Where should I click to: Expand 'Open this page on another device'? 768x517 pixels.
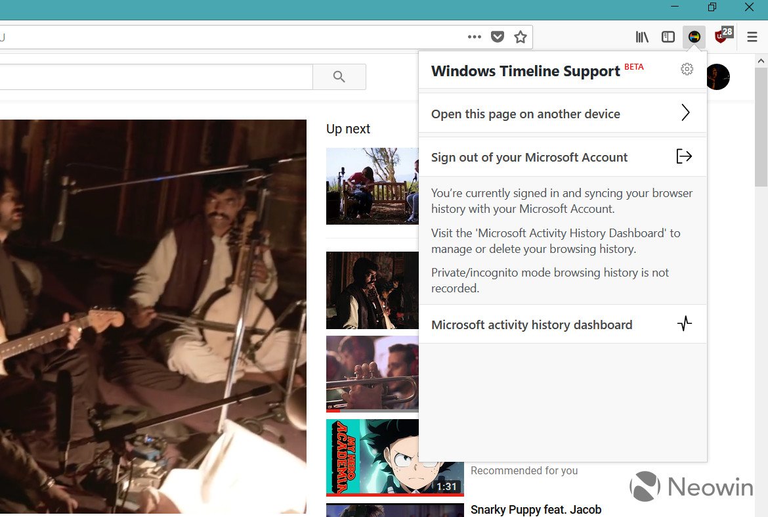525,114
